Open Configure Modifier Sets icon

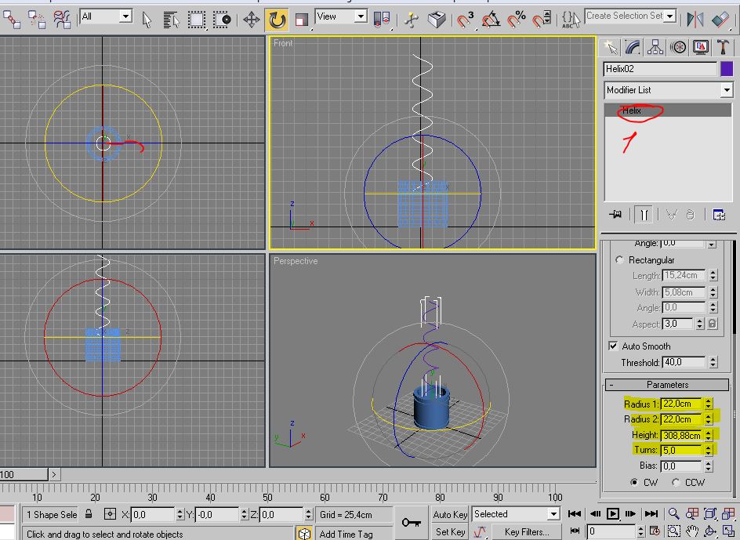[x=719, y=215]
